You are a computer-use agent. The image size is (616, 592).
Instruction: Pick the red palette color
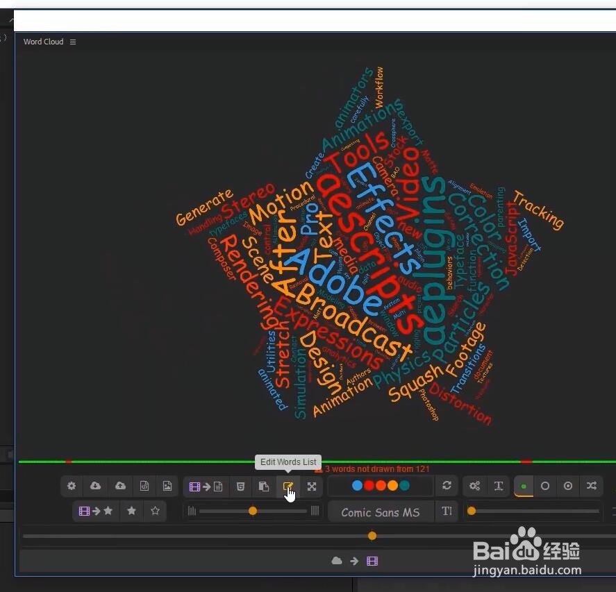click(x=369, y=486)
